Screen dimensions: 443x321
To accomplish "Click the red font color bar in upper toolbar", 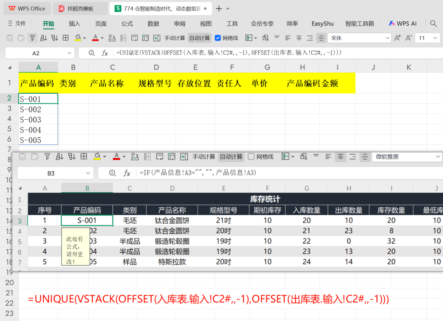I will coord(95,41).
